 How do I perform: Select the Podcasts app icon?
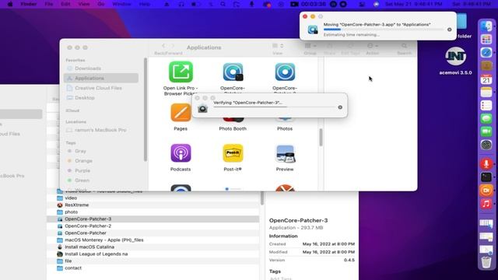click(181, 153)
